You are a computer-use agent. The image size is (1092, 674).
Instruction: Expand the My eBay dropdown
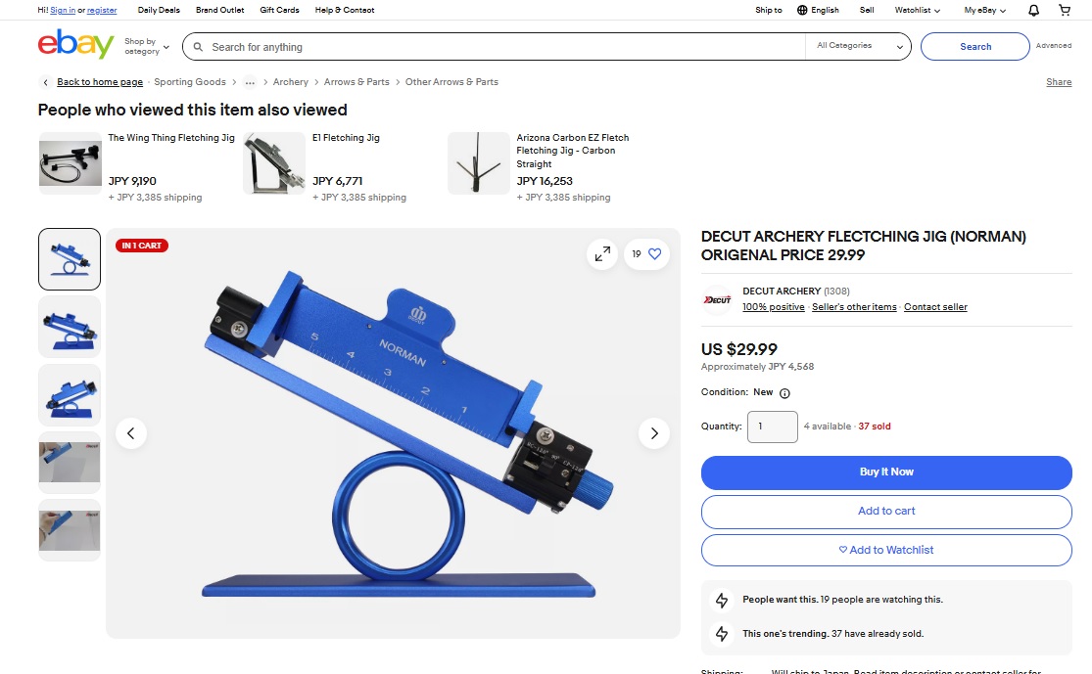[984, 10]
